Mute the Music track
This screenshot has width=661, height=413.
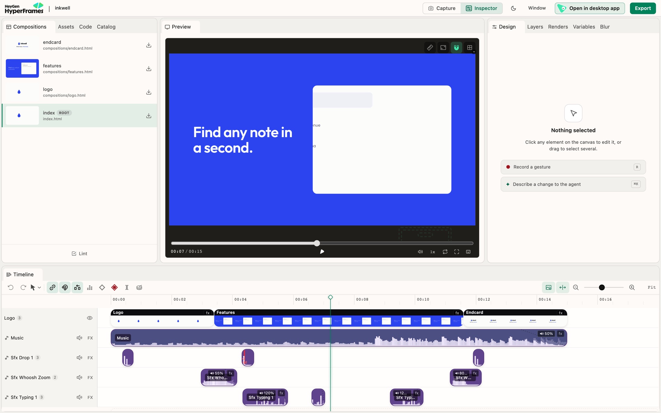[x=79, y=338]
